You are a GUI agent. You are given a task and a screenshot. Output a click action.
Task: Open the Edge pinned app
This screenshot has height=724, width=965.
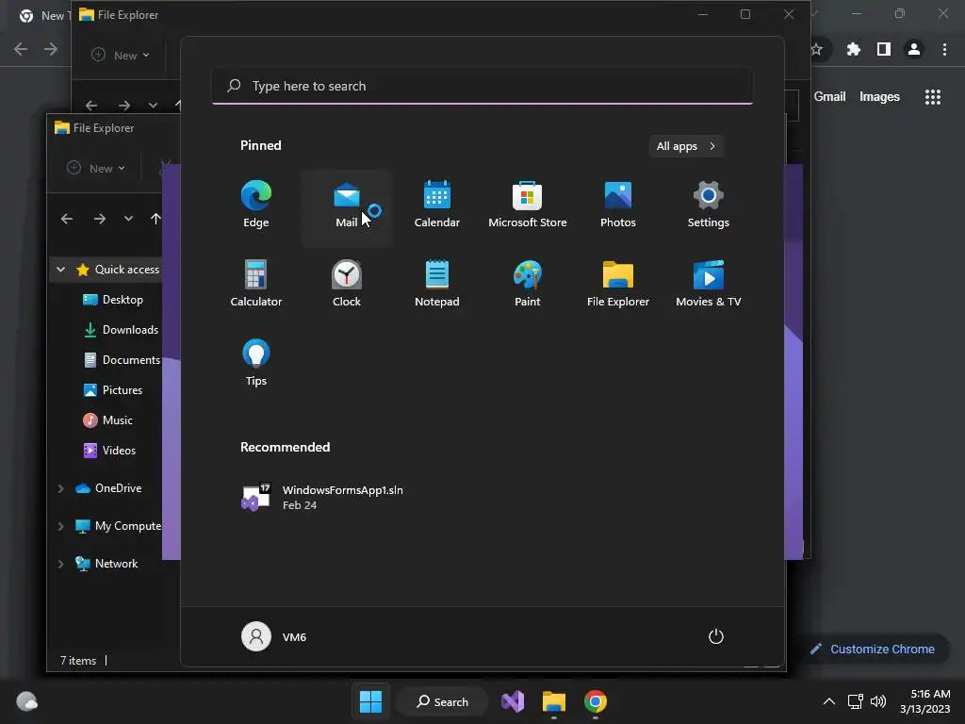tap(256, 205)
